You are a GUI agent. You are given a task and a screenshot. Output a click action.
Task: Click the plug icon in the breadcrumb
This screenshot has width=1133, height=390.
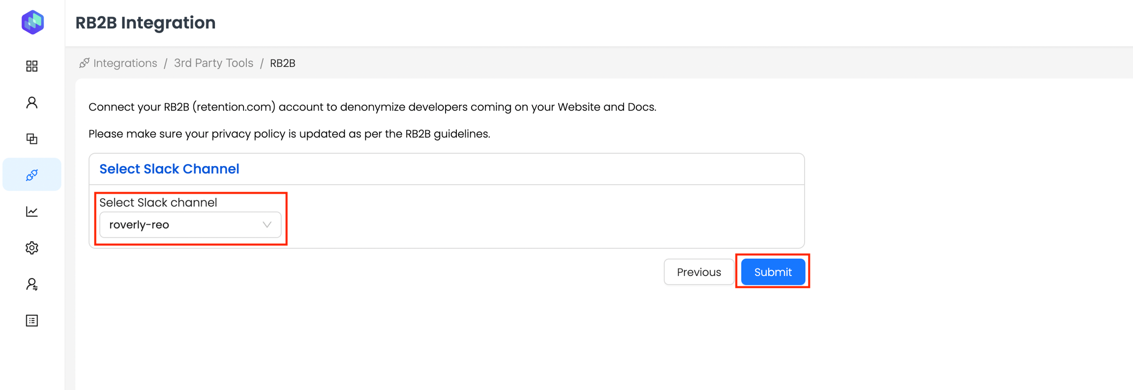point(85,63)
